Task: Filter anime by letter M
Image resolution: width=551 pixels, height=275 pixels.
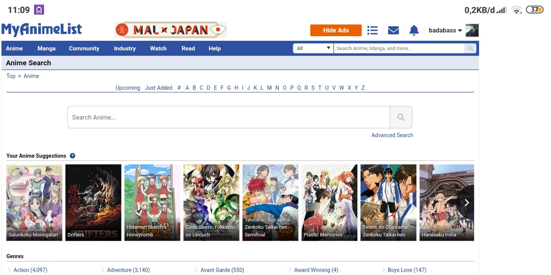Action: coord(269,88)
